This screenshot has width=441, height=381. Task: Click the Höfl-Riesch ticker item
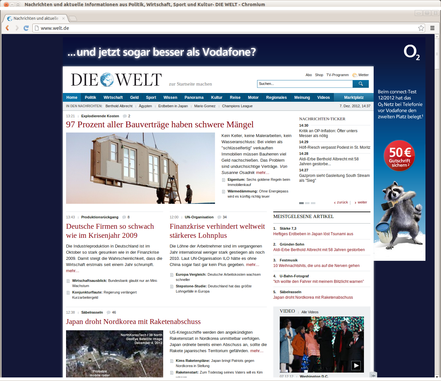click(x=335, y=147)
